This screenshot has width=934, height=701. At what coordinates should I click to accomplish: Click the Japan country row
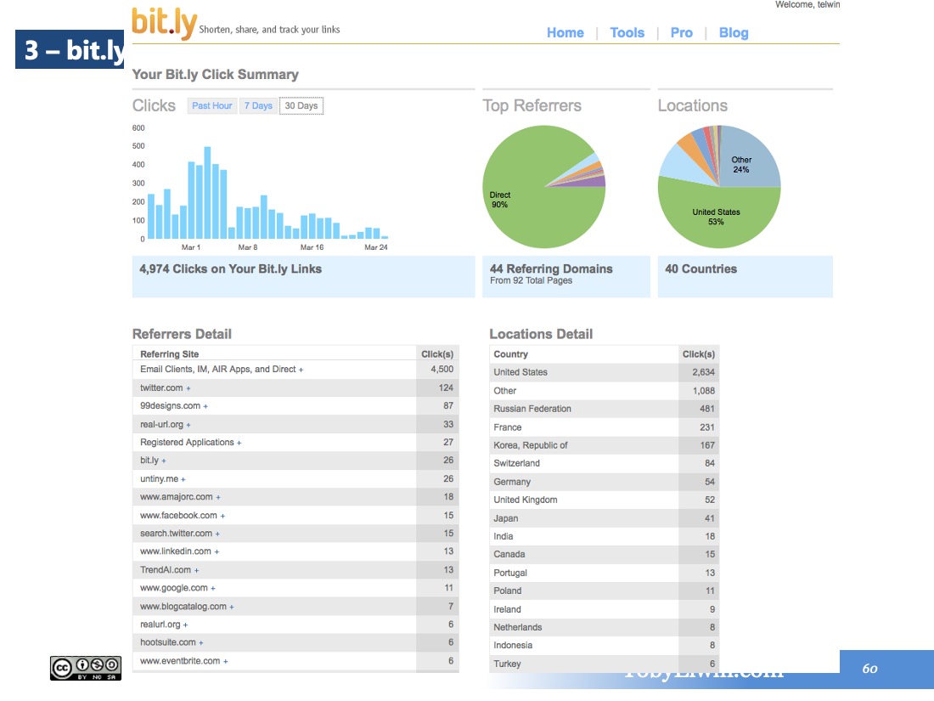[x=604, y=518]
